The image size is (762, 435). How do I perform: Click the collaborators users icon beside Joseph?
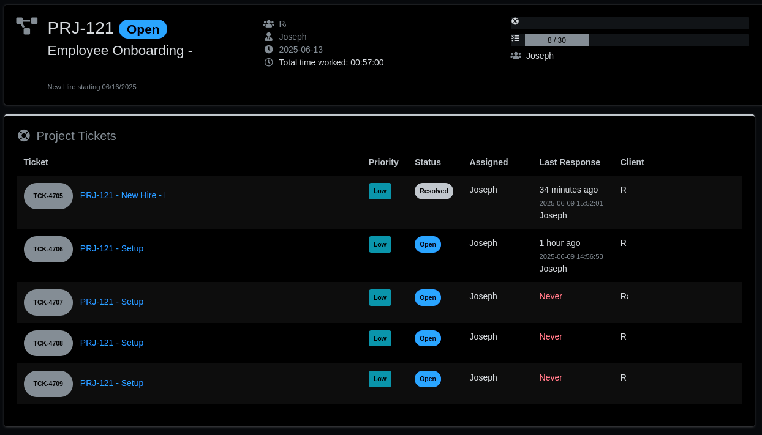click(x=516, y=56)
